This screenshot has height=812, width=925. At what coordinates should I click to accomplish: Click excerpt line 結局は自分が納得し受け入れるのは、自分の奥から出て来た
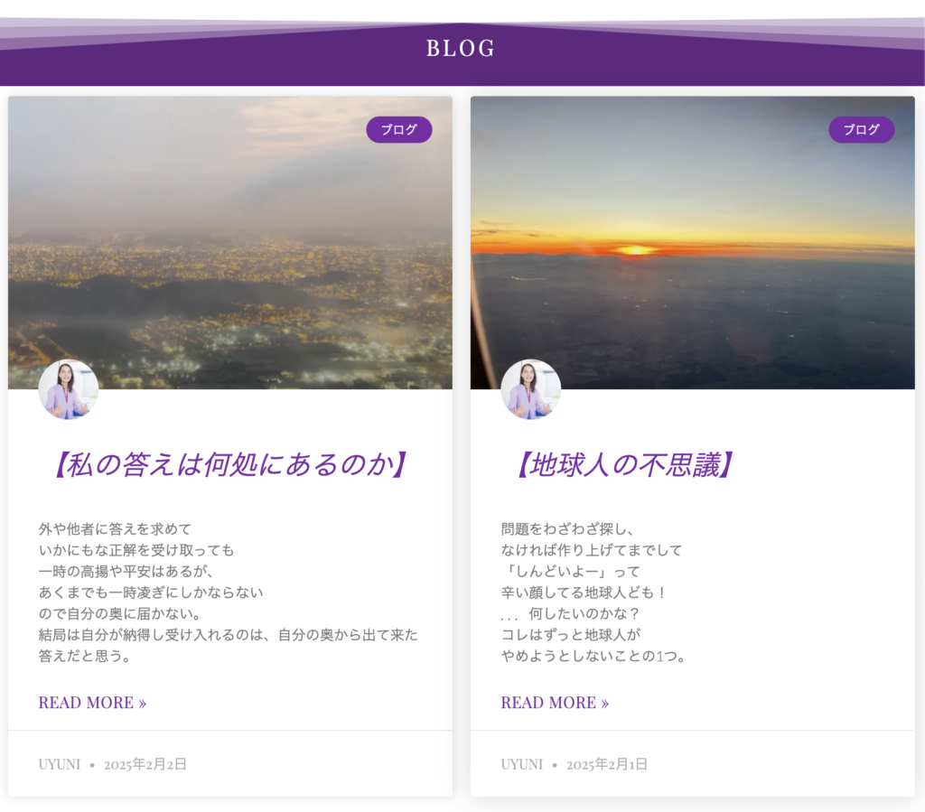229,634
